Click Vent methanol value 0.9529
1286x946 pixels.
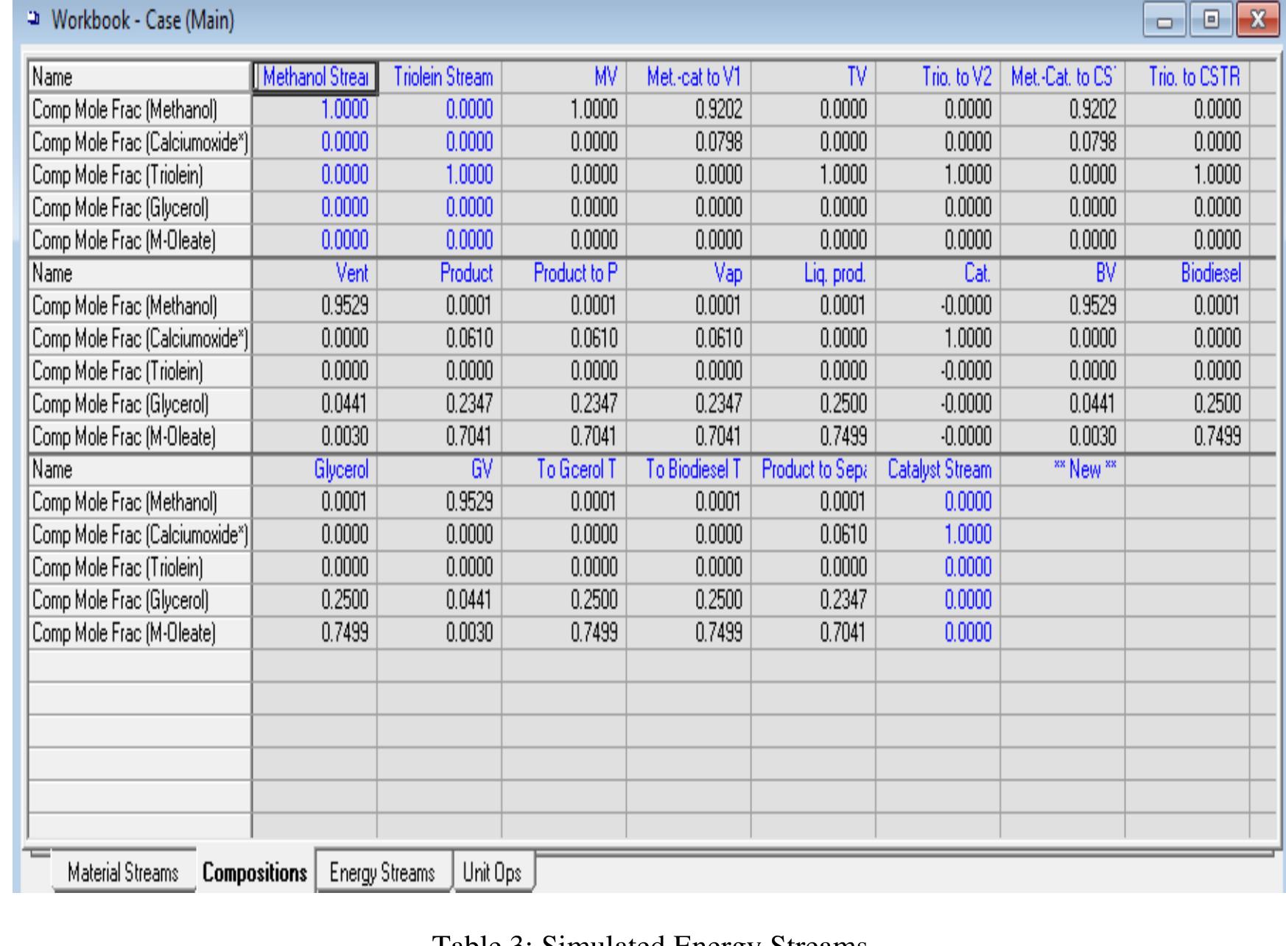coord(315,306)
